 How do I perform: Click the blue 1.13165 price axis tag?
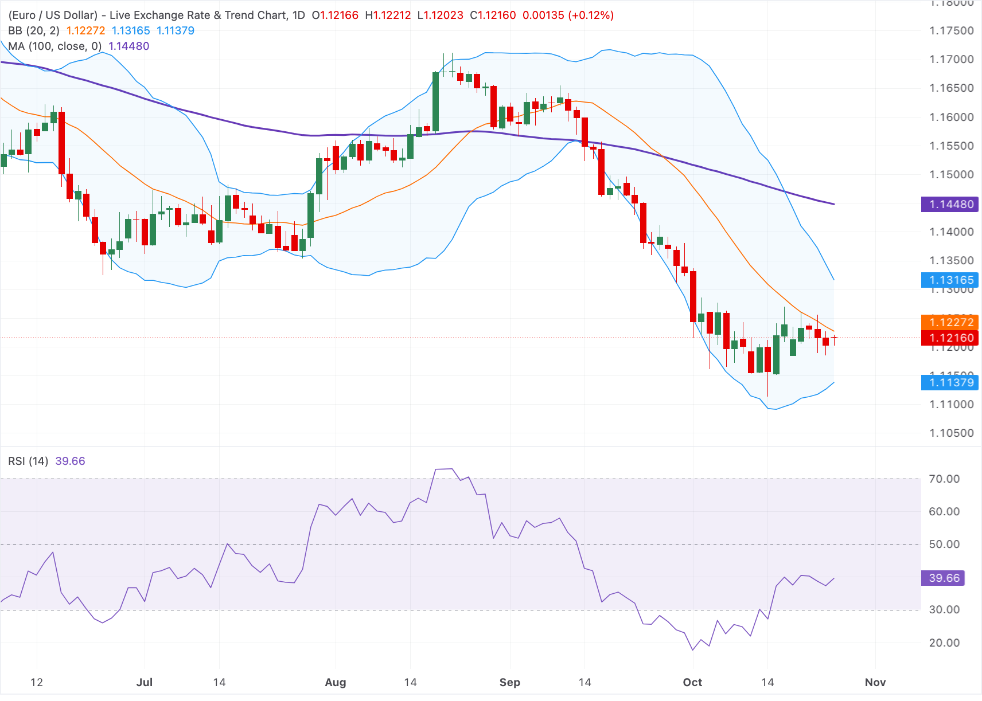(x=950, y=280)
